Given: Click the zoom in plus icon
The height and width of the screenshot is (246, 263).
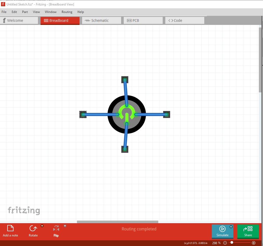Looking at the screenshot, I should 254,243.
